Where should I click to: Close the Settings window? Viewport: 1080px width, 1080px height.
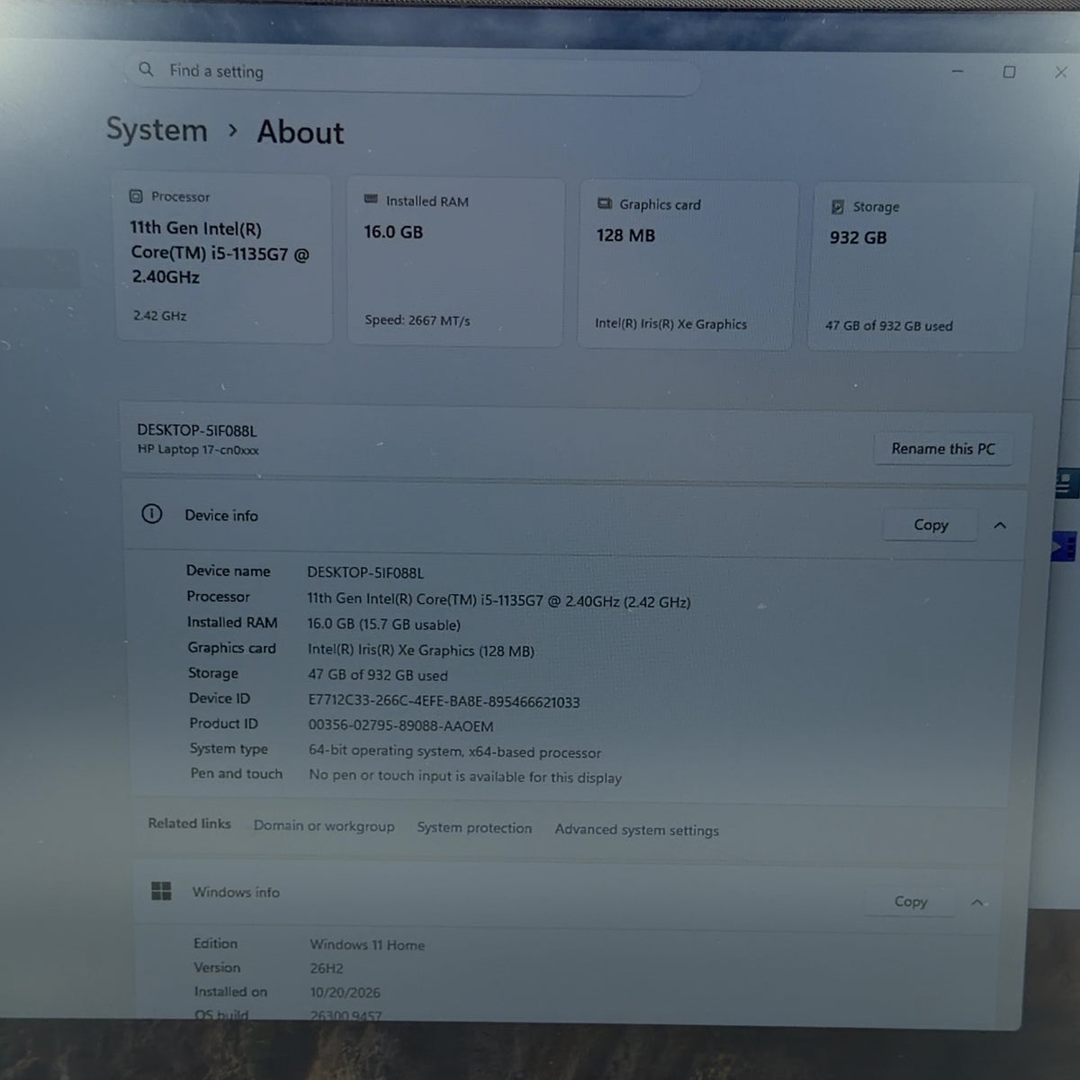1061,73
